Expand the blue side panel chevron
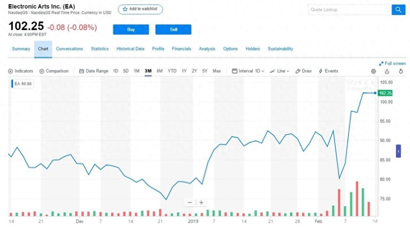 point(398,151)
